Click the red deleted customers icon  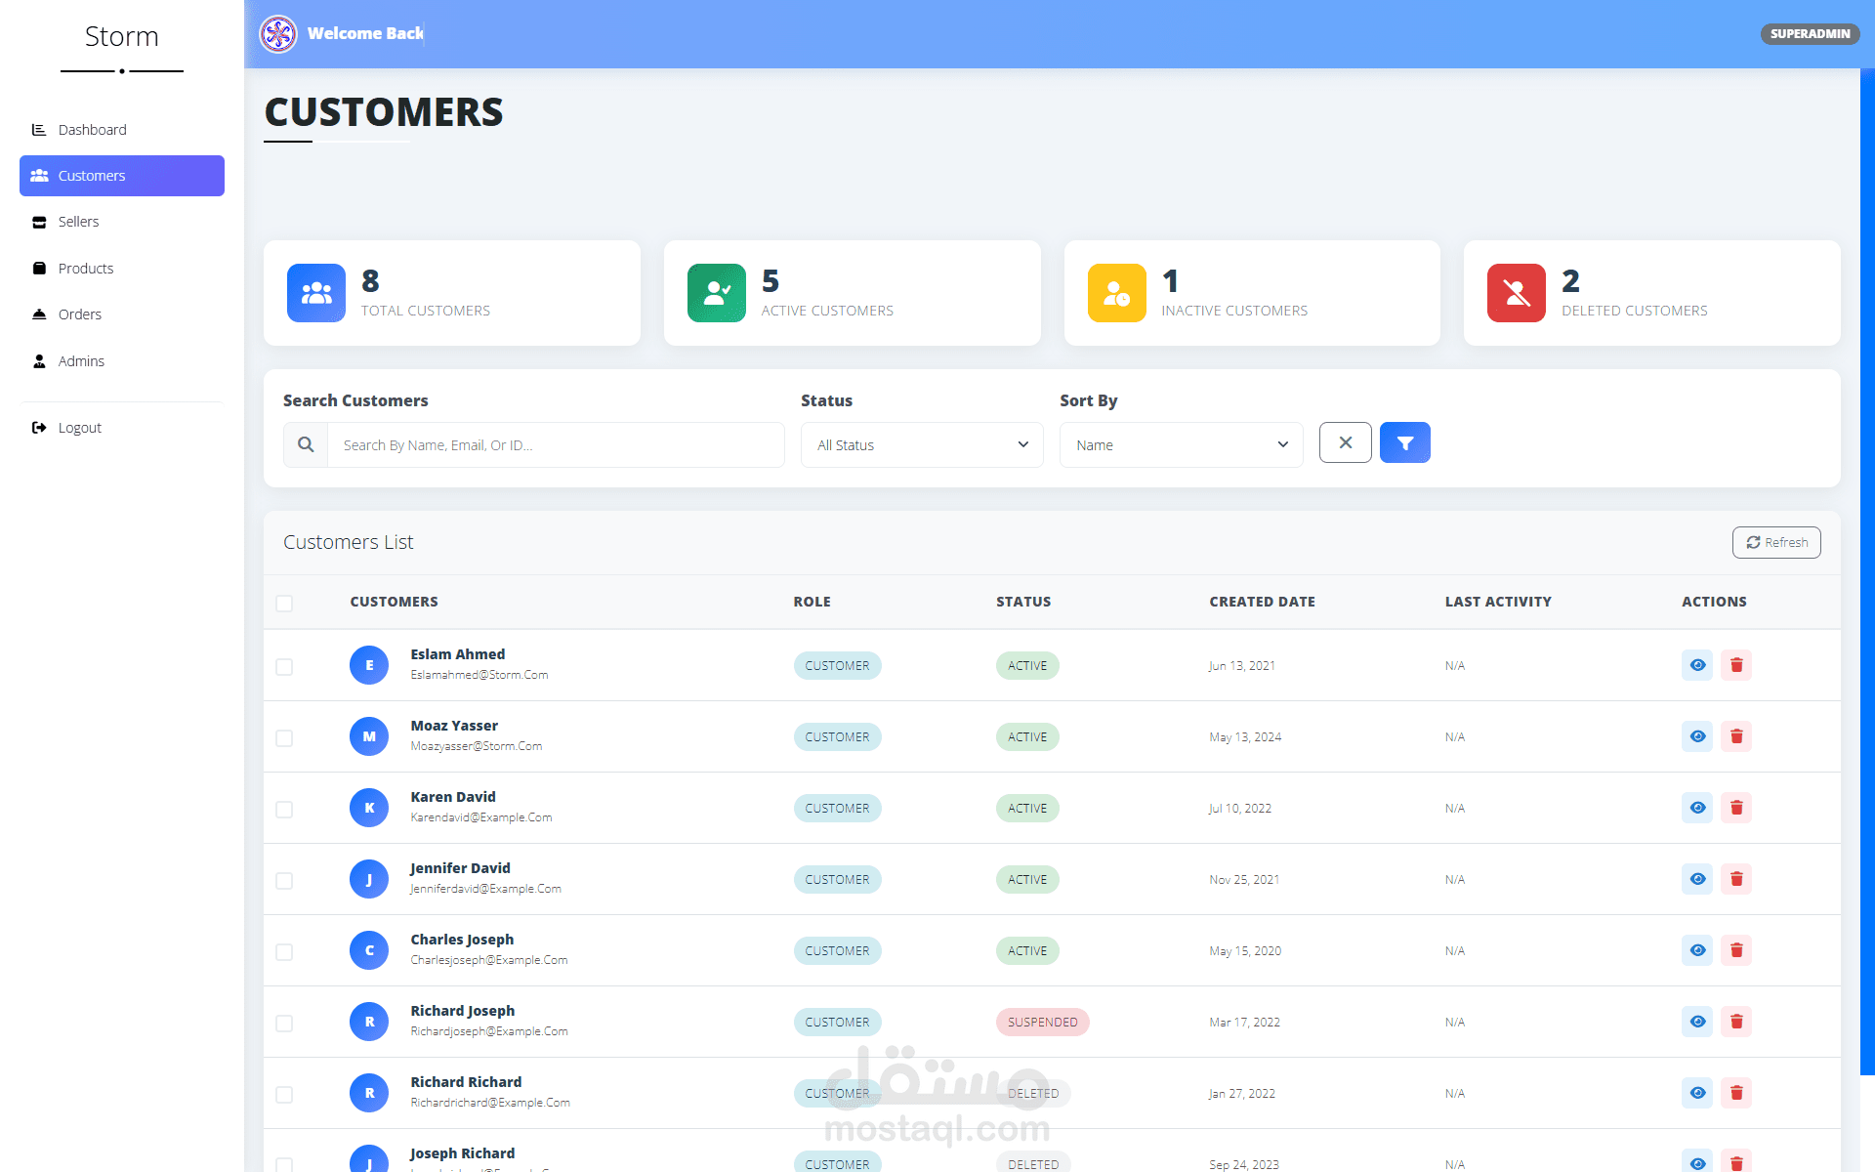point(1516,293)
